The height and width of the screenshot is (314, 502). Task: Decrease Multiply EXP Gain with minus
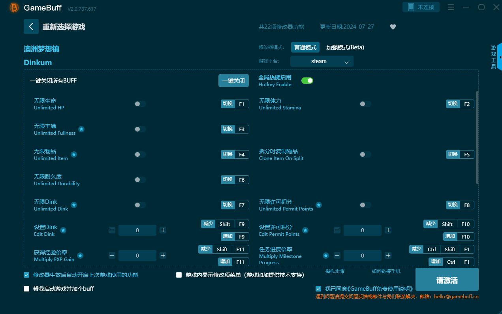(112, 255)
